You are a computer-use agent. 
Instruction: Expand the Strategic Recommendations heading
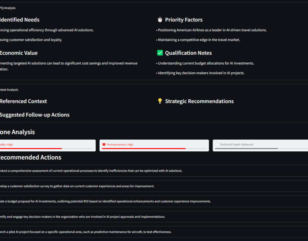pyautogui.click(x=199, y=101)
